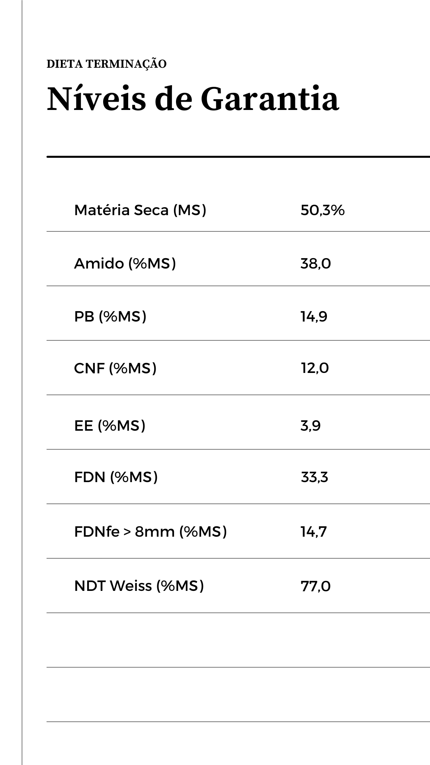Screen dimensions: 430x765
Task: Click the "EE (%MS)" label
Action: point(109,426)
